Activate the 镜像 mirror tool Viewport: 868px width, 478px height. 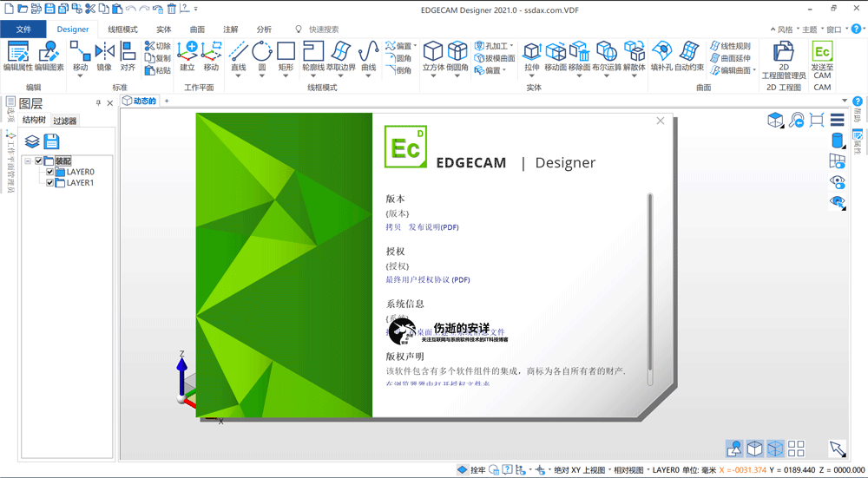coord(104,56)
